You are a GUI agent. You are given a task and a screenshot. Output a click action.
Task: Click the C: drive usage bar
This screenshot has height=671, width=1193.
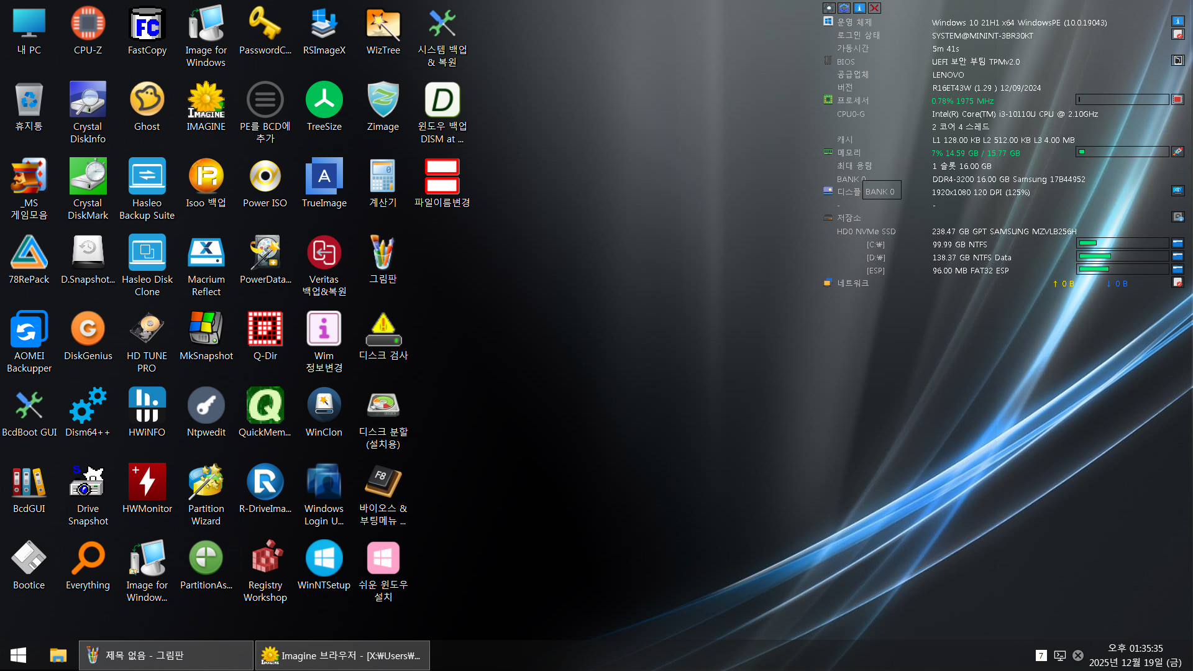click(x=1122, y=244)
